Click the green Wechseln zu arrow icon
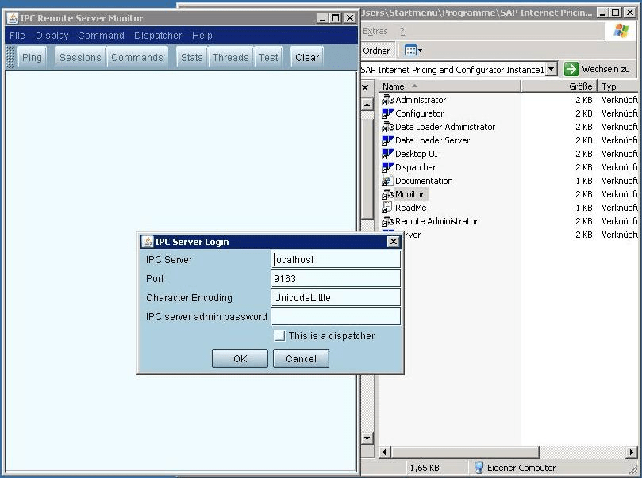This screenshot has width=642, height=478. point(571,69)
